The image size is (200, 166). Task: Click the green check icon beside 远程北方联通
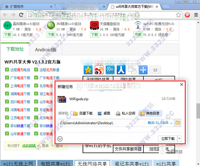pos(36,70)
